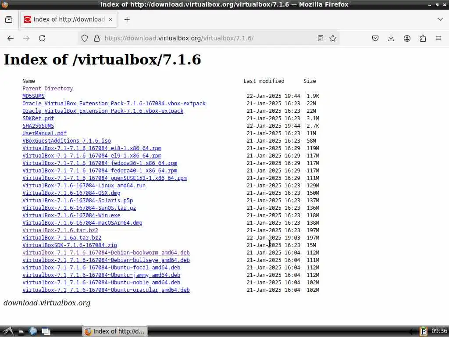Open SDKRef.pdf link

tap(38, 118)
